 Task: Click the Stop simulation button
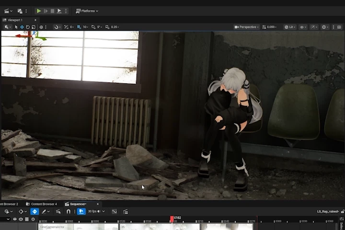pyautogui.click(x=52, y=11)
